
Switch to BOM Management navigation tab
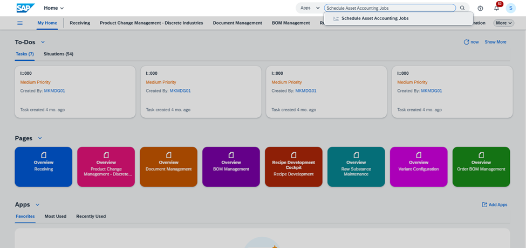[x=291, y=23]
